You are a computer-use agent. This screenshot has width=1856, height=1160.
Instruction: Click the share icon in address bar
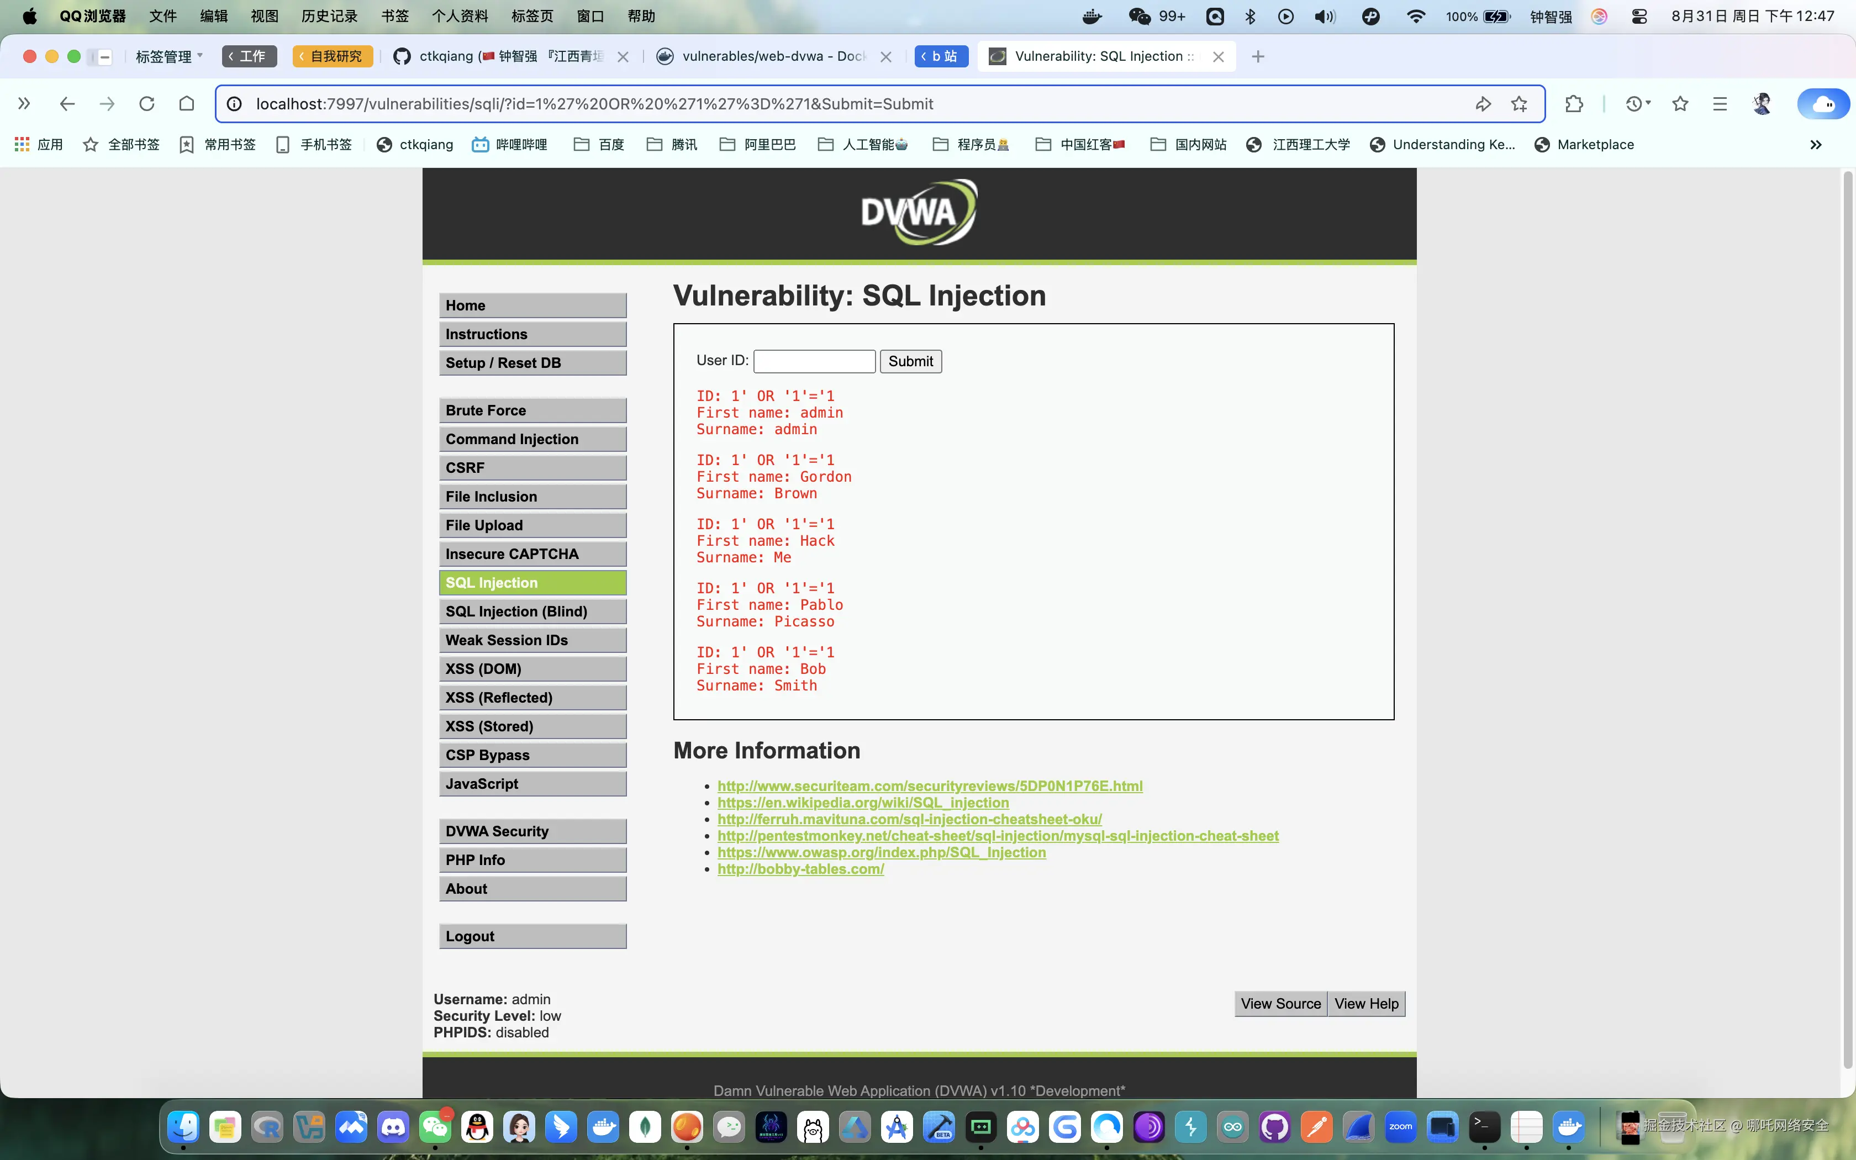(1483, 104)
